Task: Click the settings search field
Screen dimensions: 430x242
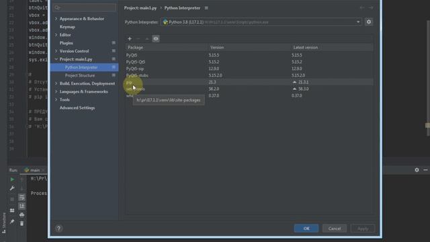Action: [x=85, y=7]
